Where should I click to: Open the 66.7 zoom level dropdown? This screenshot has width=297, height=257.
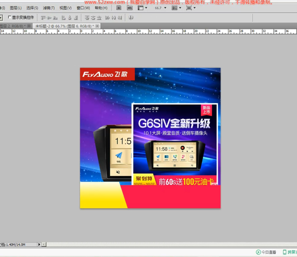coord(165,8)
